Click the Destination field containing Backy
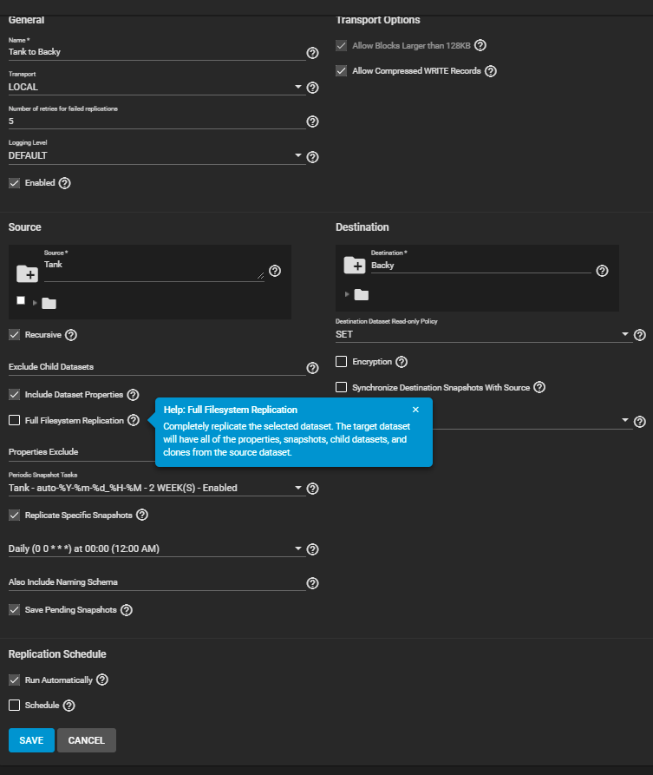The image size is (653, 775). pos(481,266)
